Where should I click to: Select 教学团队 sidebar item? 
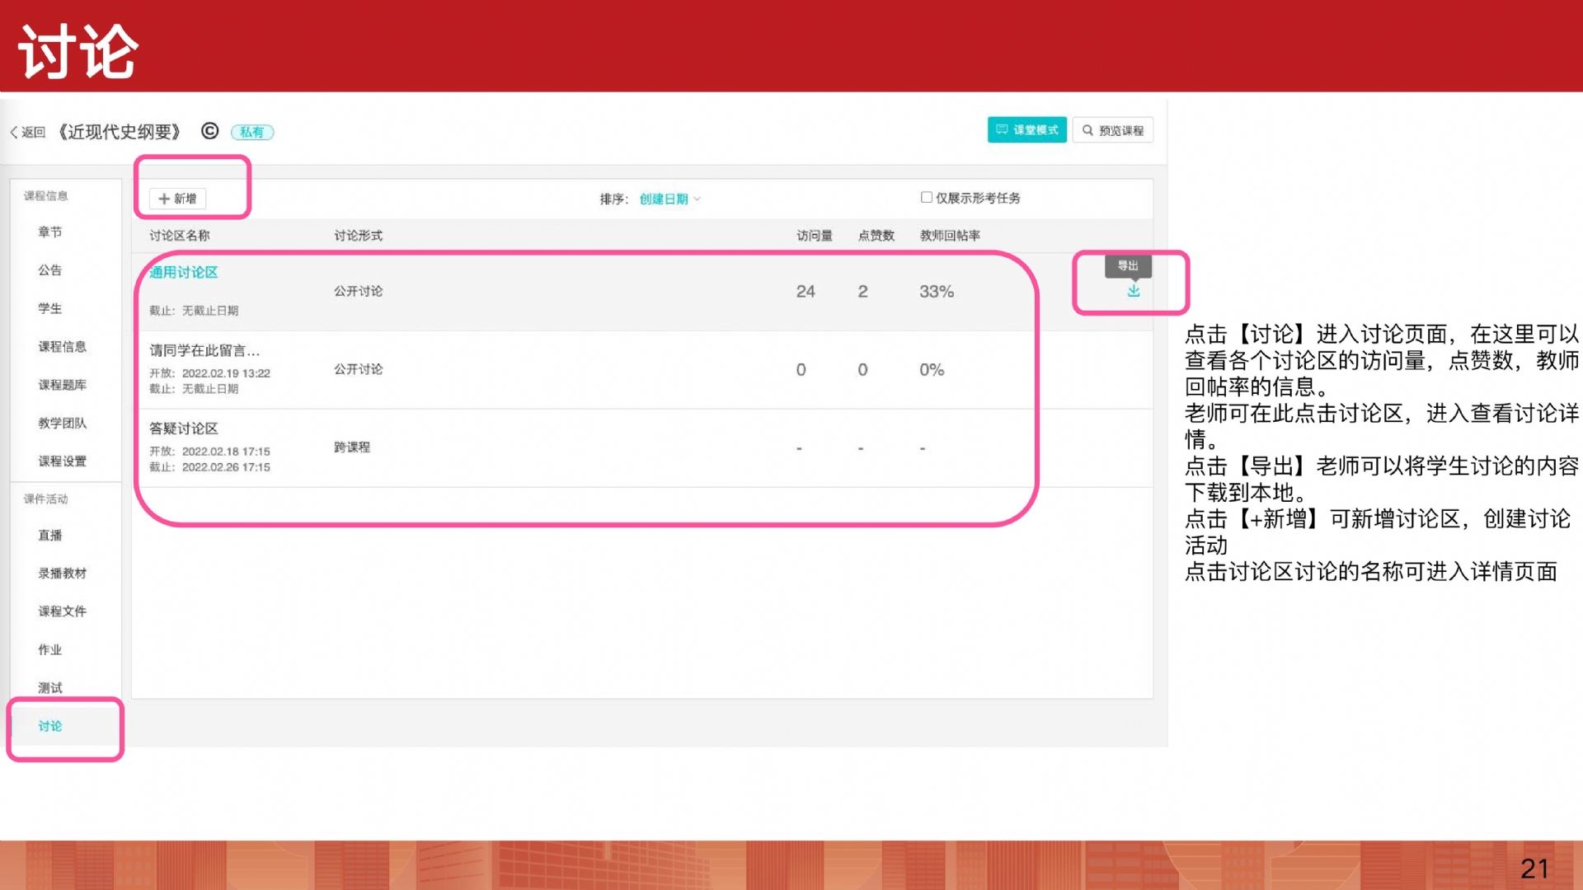pos(62,423)
